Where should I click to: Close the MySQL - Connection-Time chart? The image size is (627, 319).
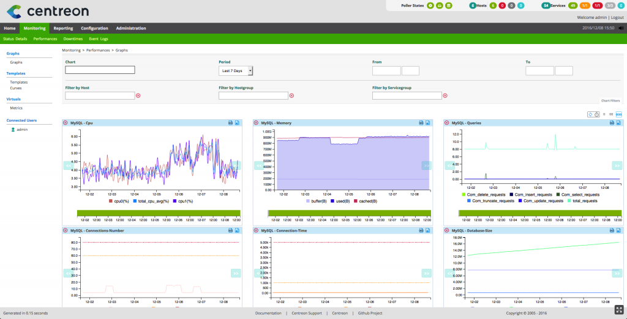coord(256,230)
